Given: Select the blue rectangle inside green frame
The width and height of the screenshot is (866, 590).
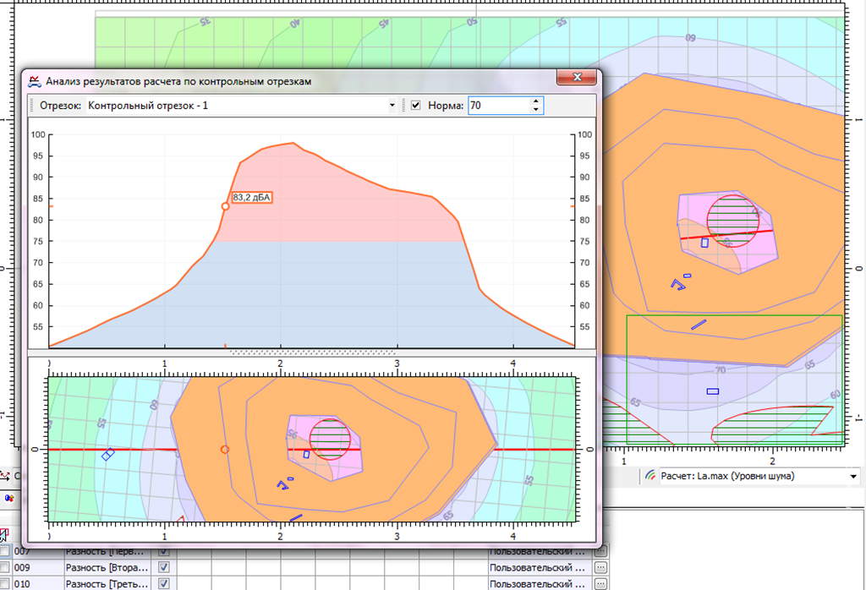Looking at the screenshot, I should [x=712, y=391].
